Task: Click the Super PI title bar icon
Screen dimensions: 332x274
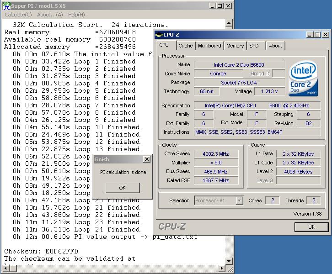Action: point(6,5)
